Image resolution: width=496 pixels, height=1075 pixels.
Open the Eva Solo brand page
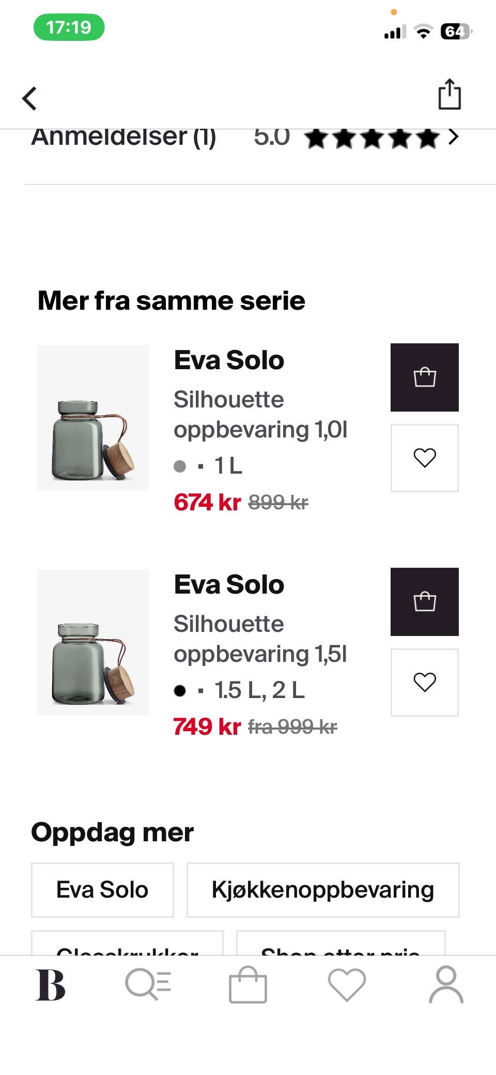click(102, 889)
